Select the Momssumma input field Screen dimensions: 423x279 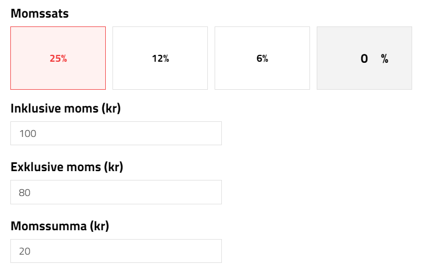(116, 251)
